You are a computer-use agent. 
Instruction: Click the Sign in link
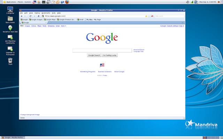[182, 26]
